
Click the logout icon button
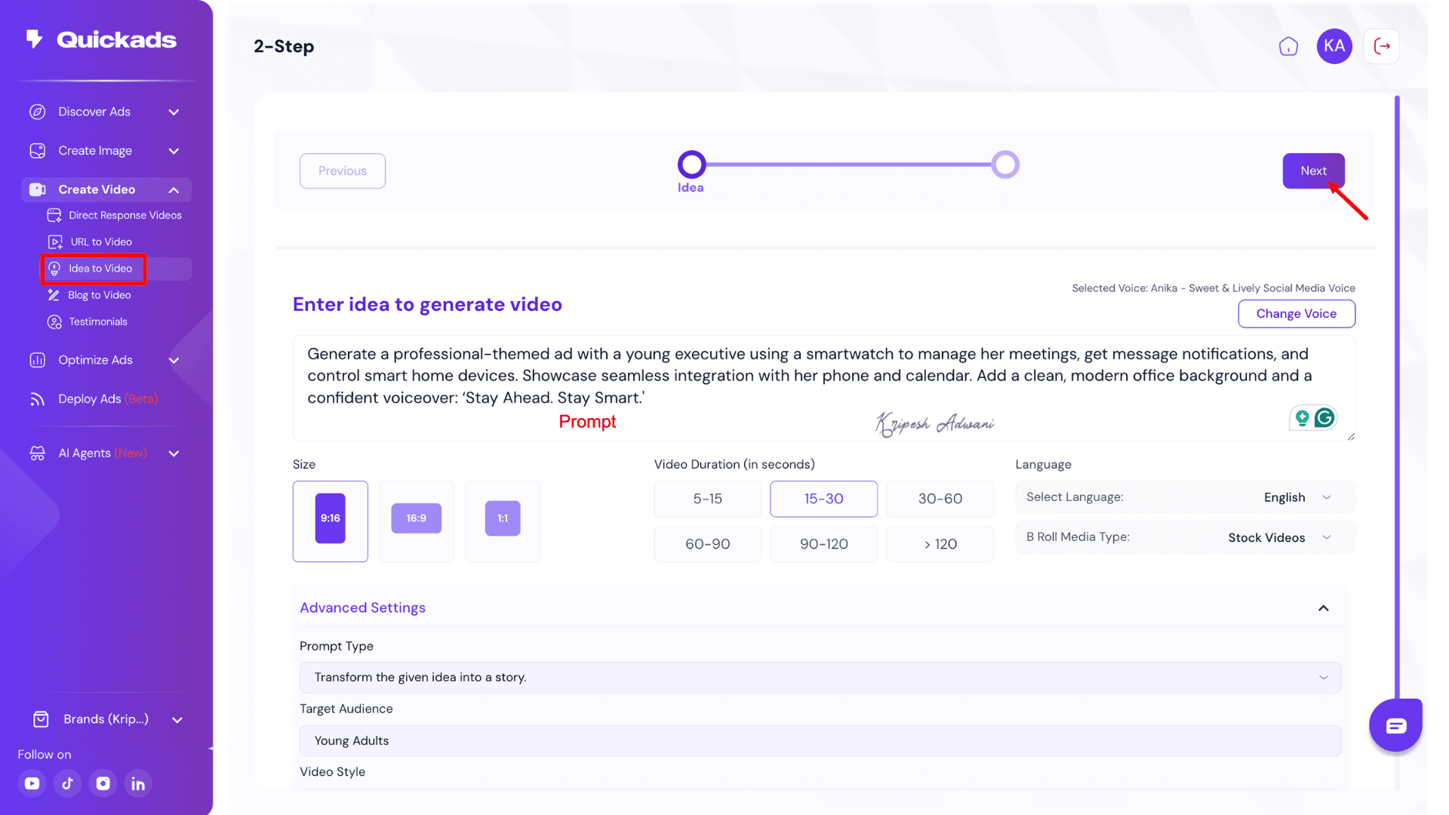1382,47
